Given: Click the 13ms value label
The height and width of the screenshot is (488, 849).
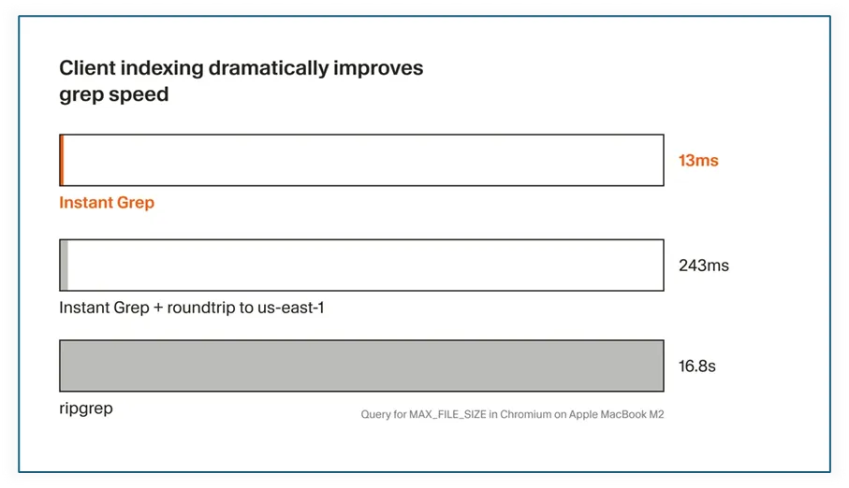Looking at the screenshot, I should coord(698,161).
